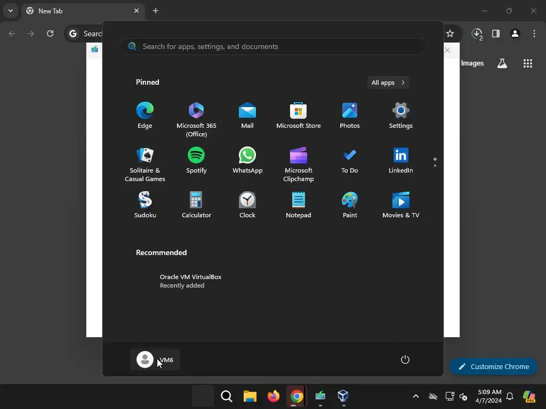Open network status icon in system tray

pos(449,396)
